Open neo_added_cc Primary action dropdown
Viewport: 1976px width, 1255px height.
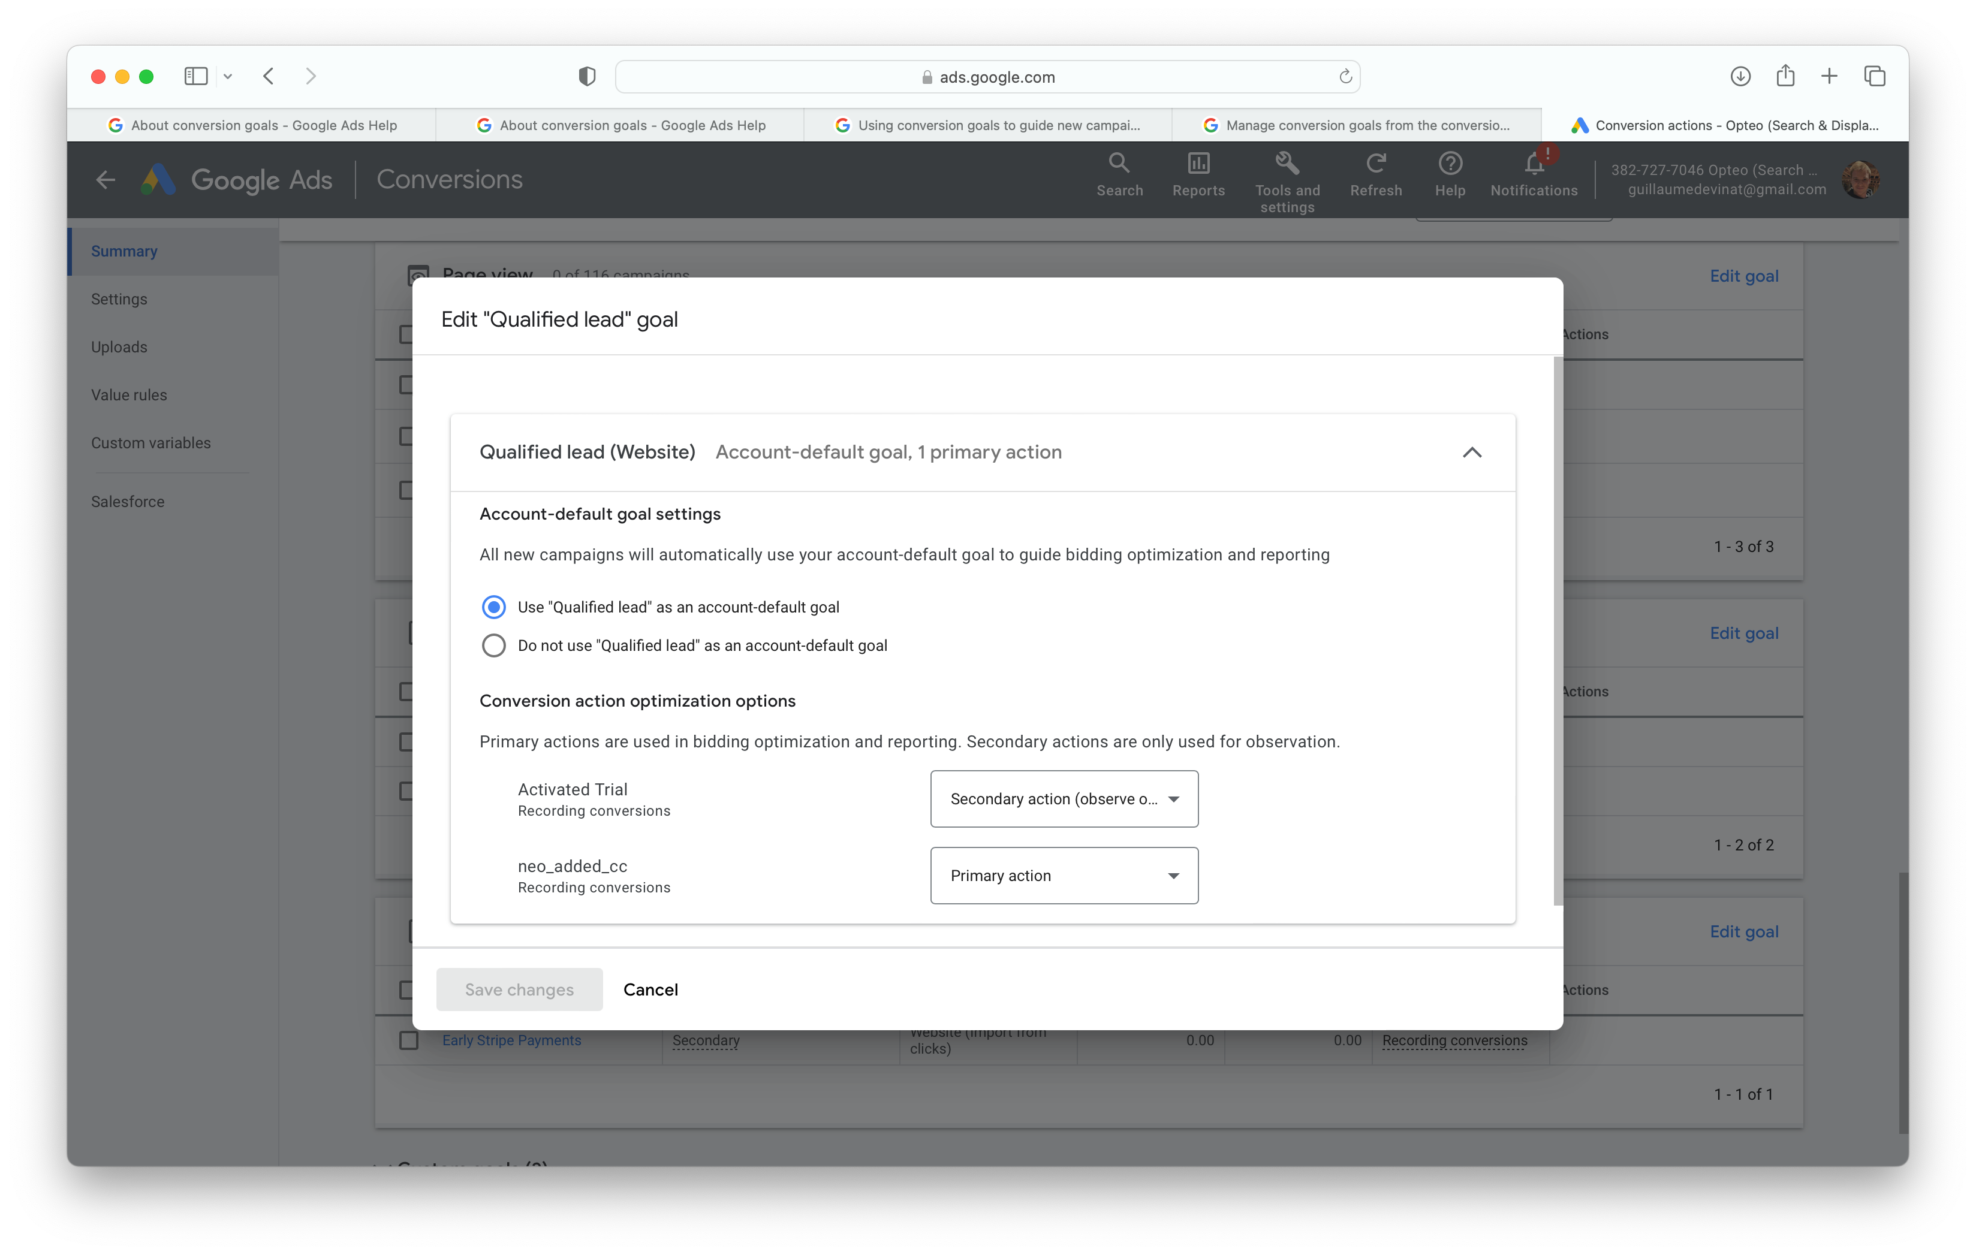point(1064,875)
